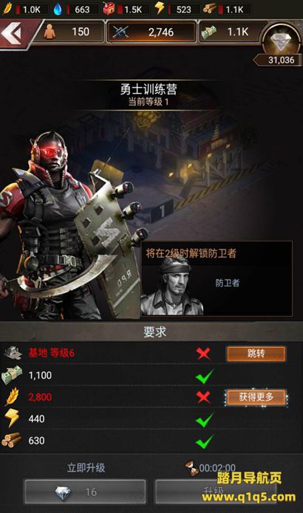Image resolution: width=303 pixels, height=513 pixels.
Task: Click the 跳转 button for base level
Action: 256,354
